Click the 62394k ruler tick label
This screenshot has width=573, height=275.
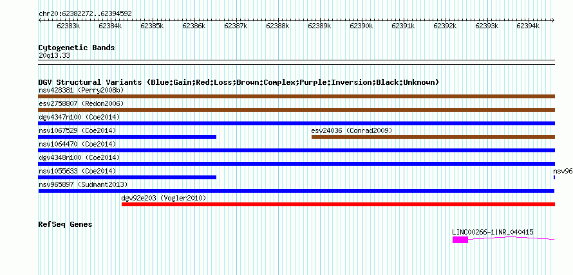[529, 26]
